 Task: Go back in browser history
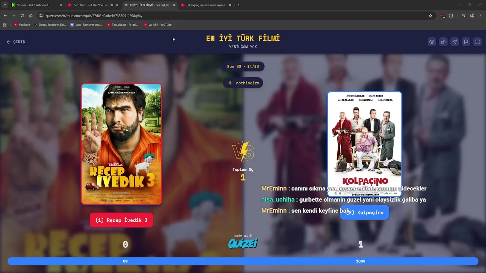(x=5, y=16)
